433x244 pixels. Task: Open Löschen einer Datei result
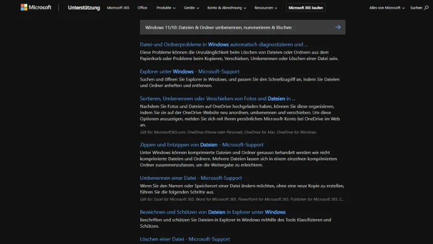pos(185,239)
